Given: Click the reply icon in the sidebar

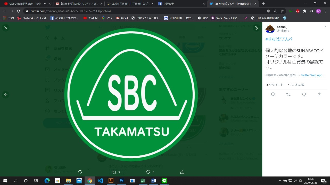Looking at the screenshot, I should click(273, 95).
